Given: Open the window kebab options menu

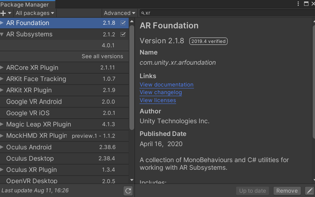Looking at the screenshot, I should pyautogui.click(x=298, y=4).
